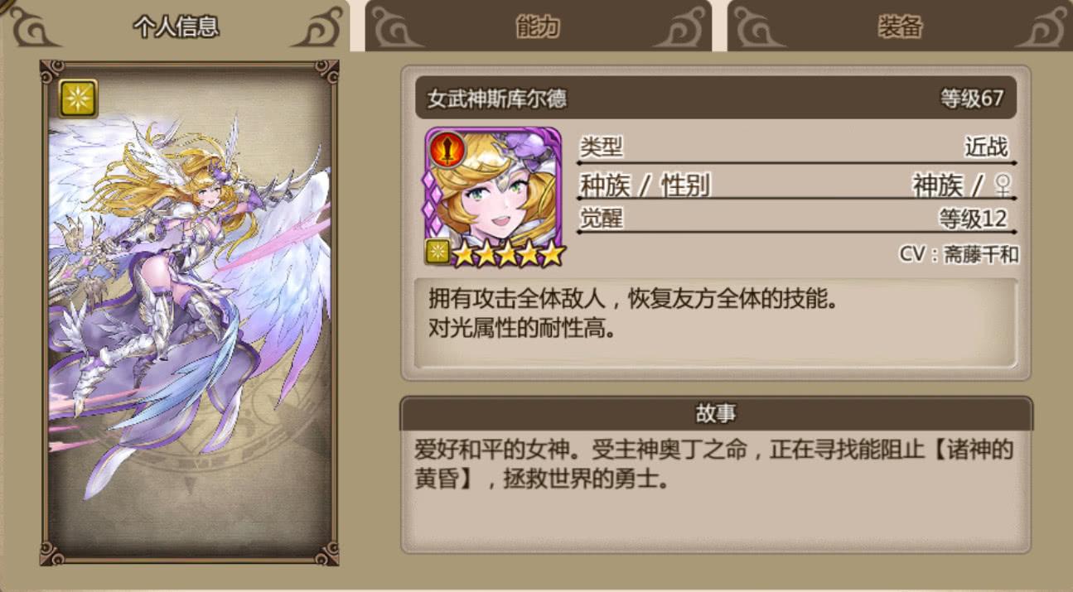Screen dimensions: 1073x592
Task: Click the CV：斋藤千和 voice actor text
Action: click(959, 254)
